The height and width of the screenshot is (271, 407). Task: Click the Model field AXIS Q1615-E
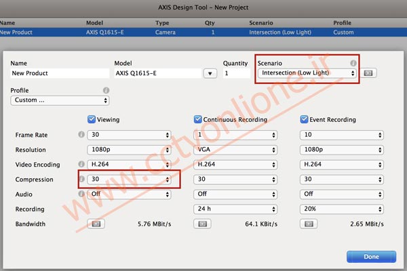pyautogui.click(x=157, y=73)
